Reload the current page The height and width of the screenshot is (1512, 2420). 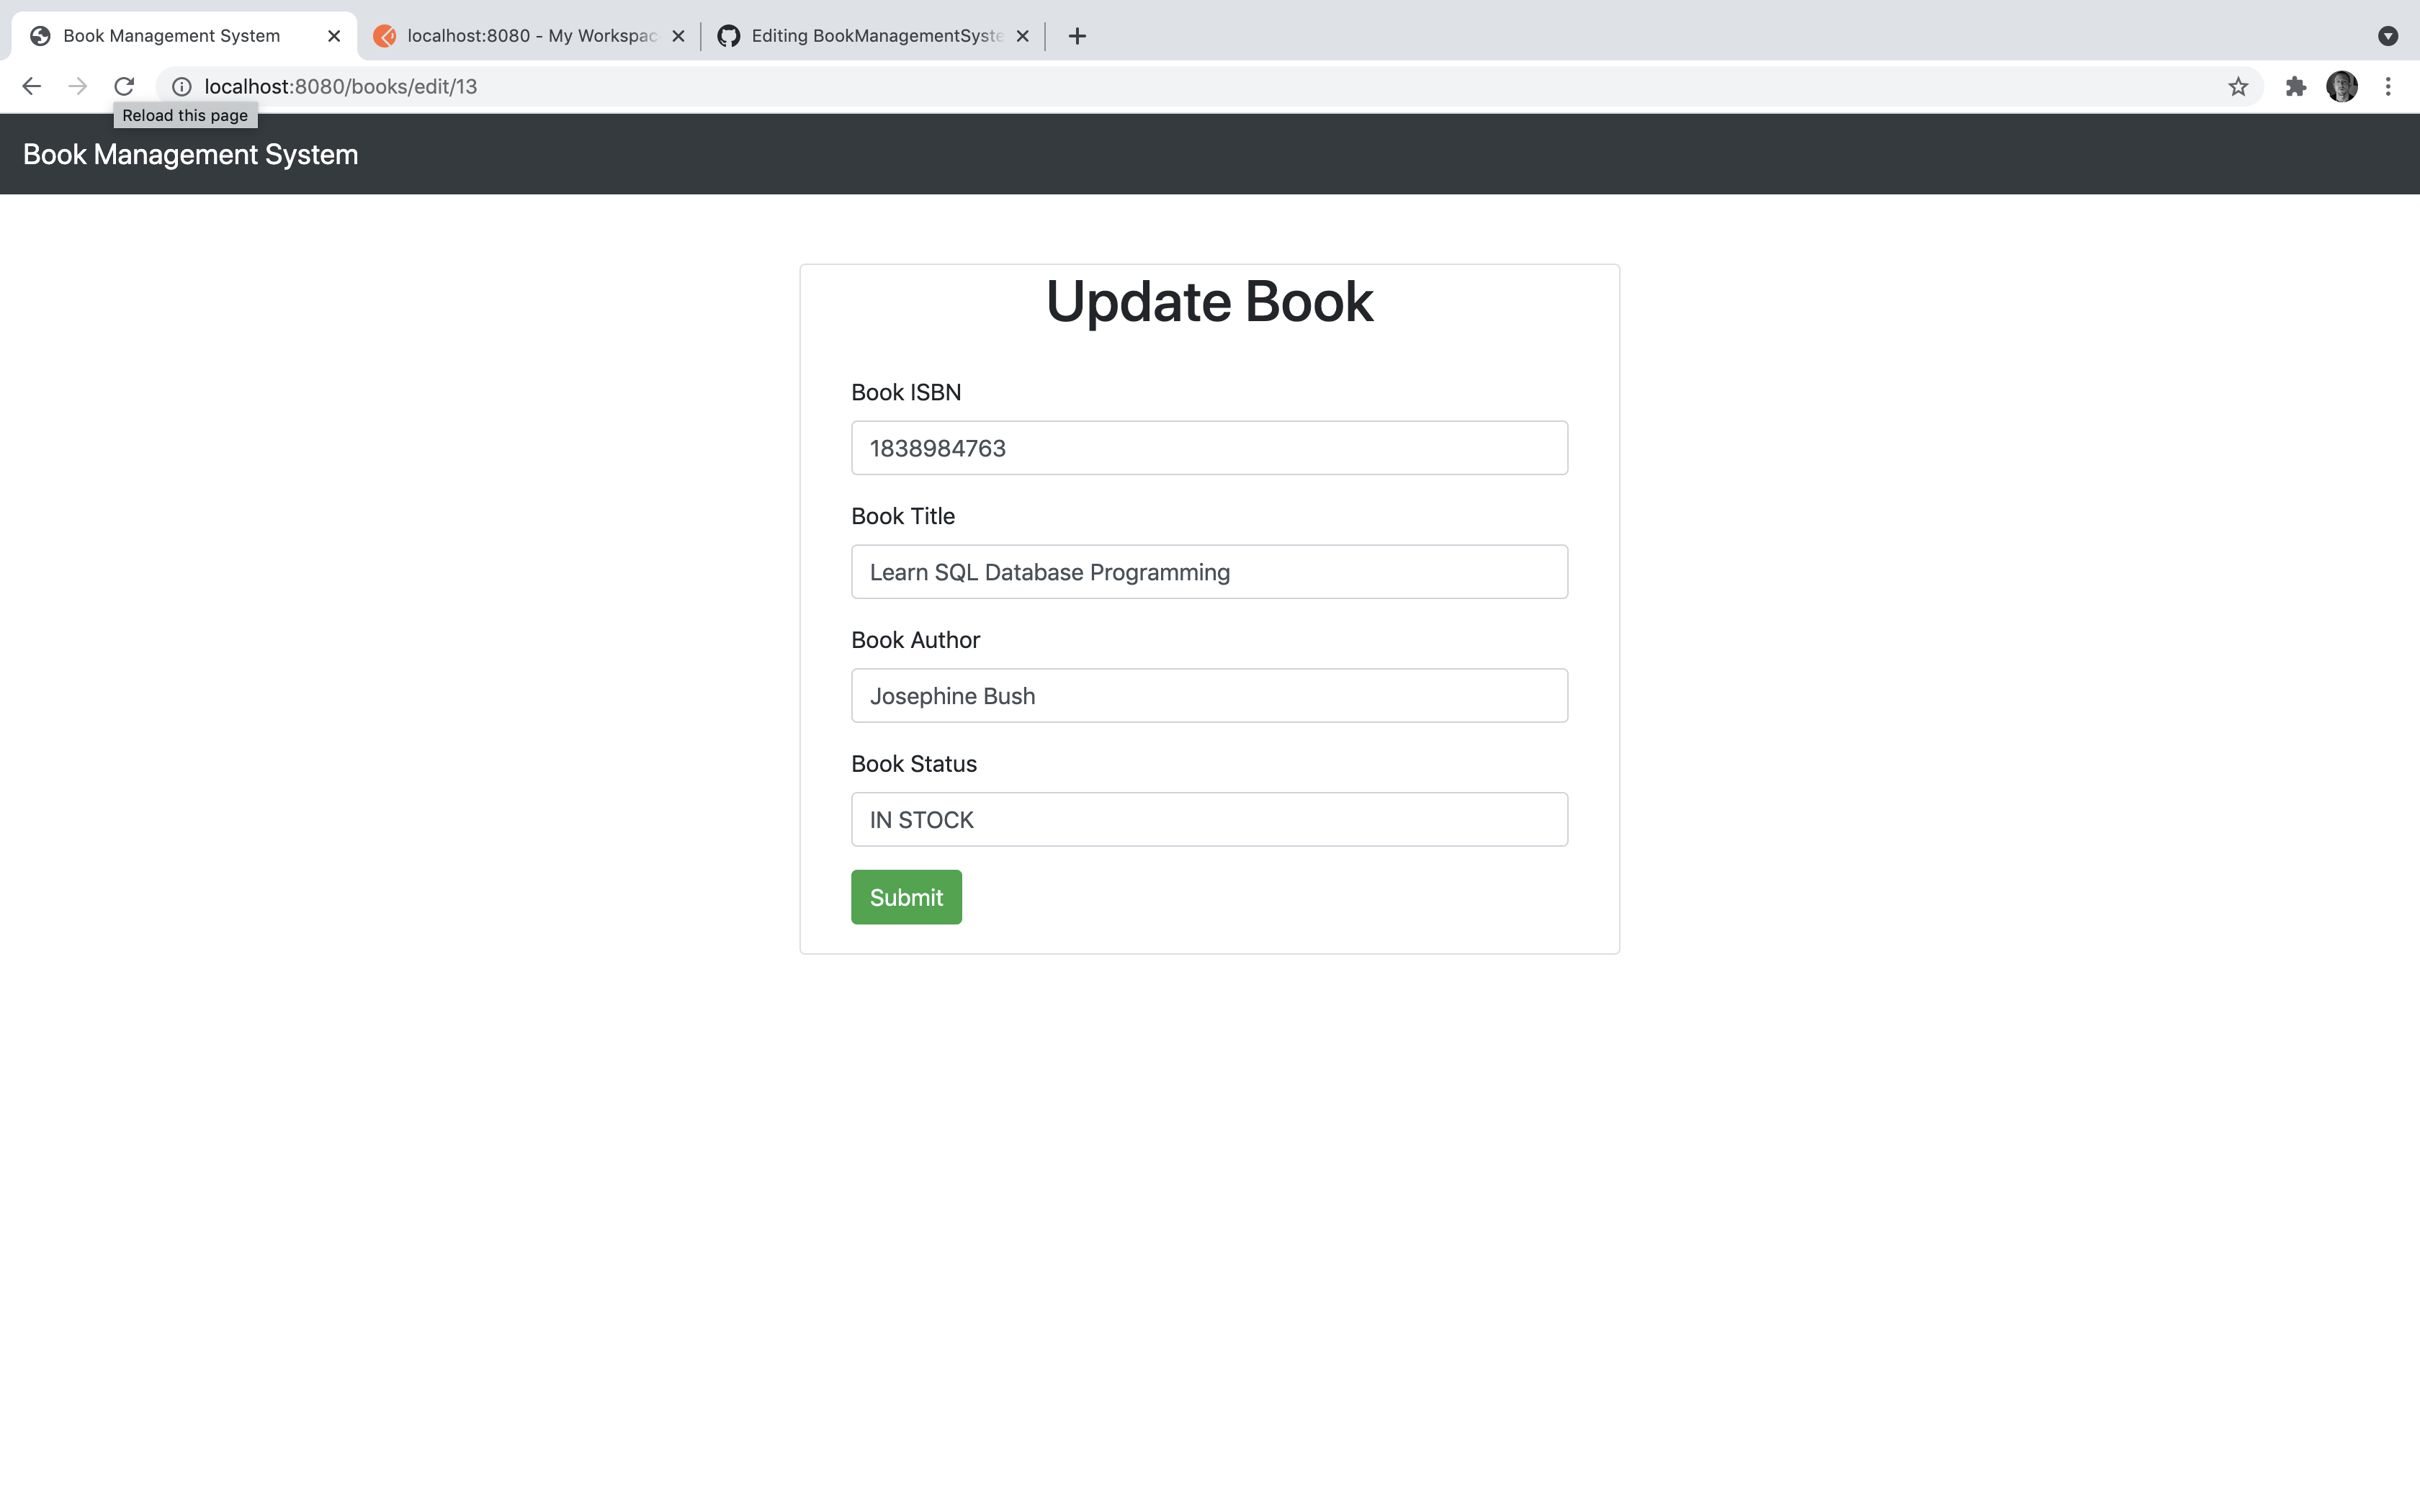coord(124,86)
